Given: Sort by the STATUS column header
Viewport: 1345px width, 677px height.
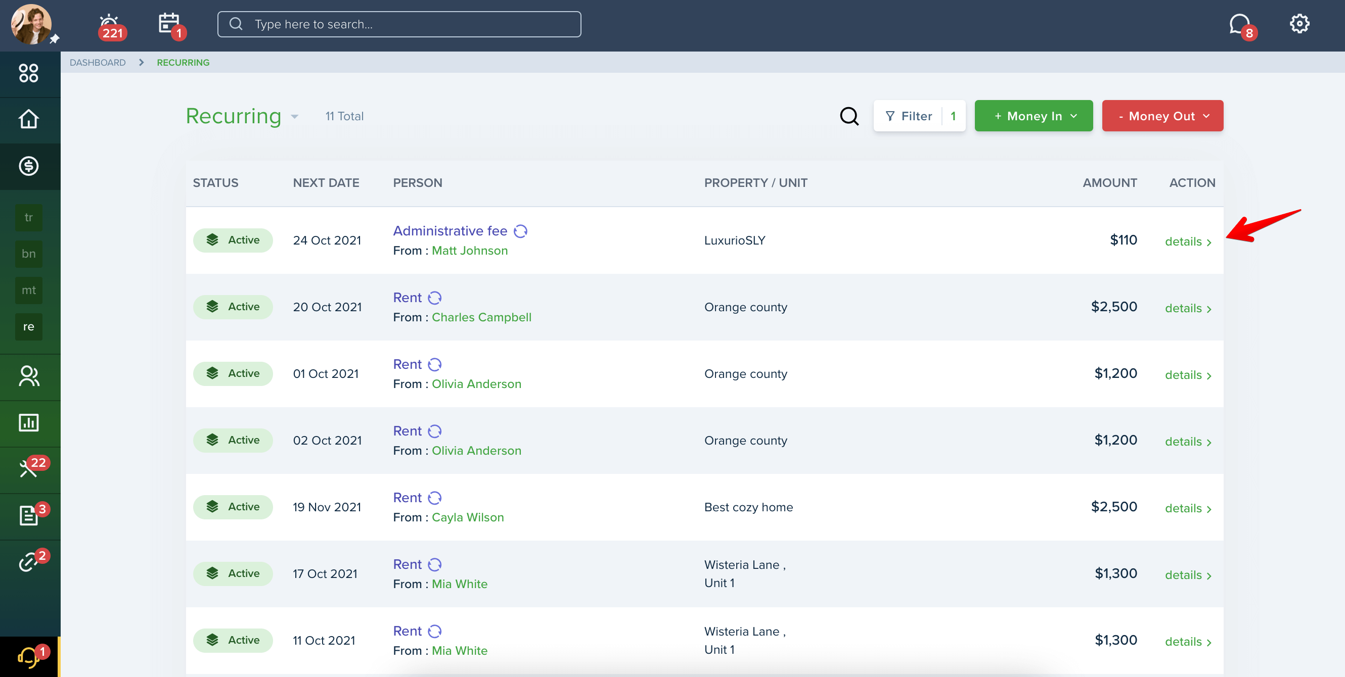Looking at the screenshot, I should (x=215, y=183).
